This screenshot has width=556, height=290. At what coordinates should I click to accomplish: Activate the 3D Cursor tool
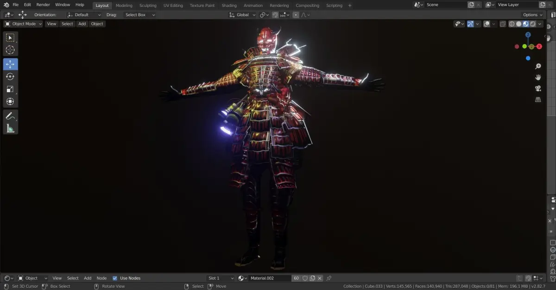pyautogui.click(x=10, y=50)
